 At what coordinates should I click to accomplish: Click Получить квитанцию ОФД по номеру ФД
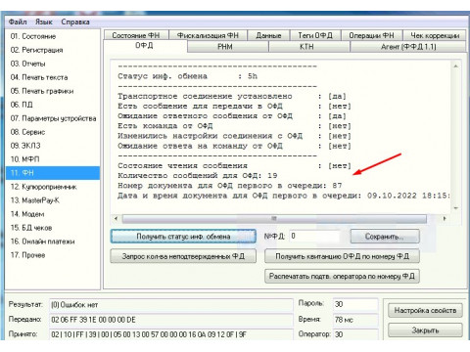pos(342,256)
